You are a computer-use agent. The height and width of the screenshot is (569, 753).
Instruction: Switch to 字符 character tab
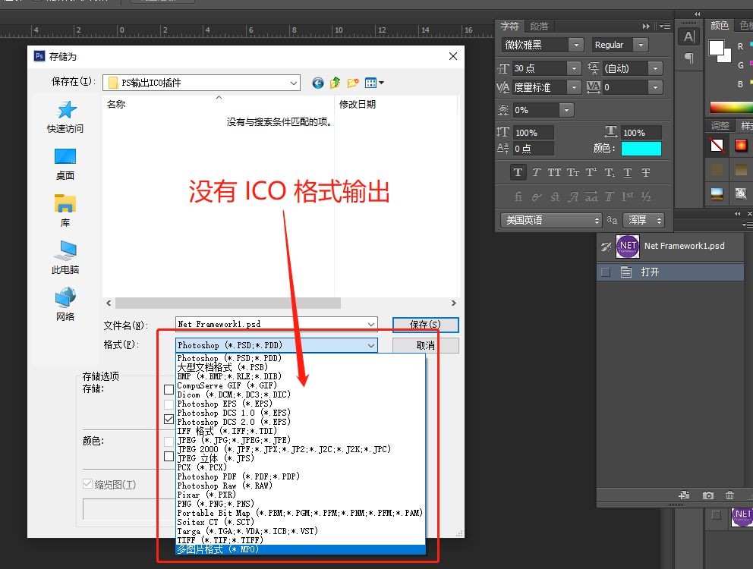[509, 26]
